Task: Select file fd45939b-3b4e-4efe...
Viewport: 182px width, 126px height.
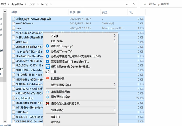Action: point(30,107)
